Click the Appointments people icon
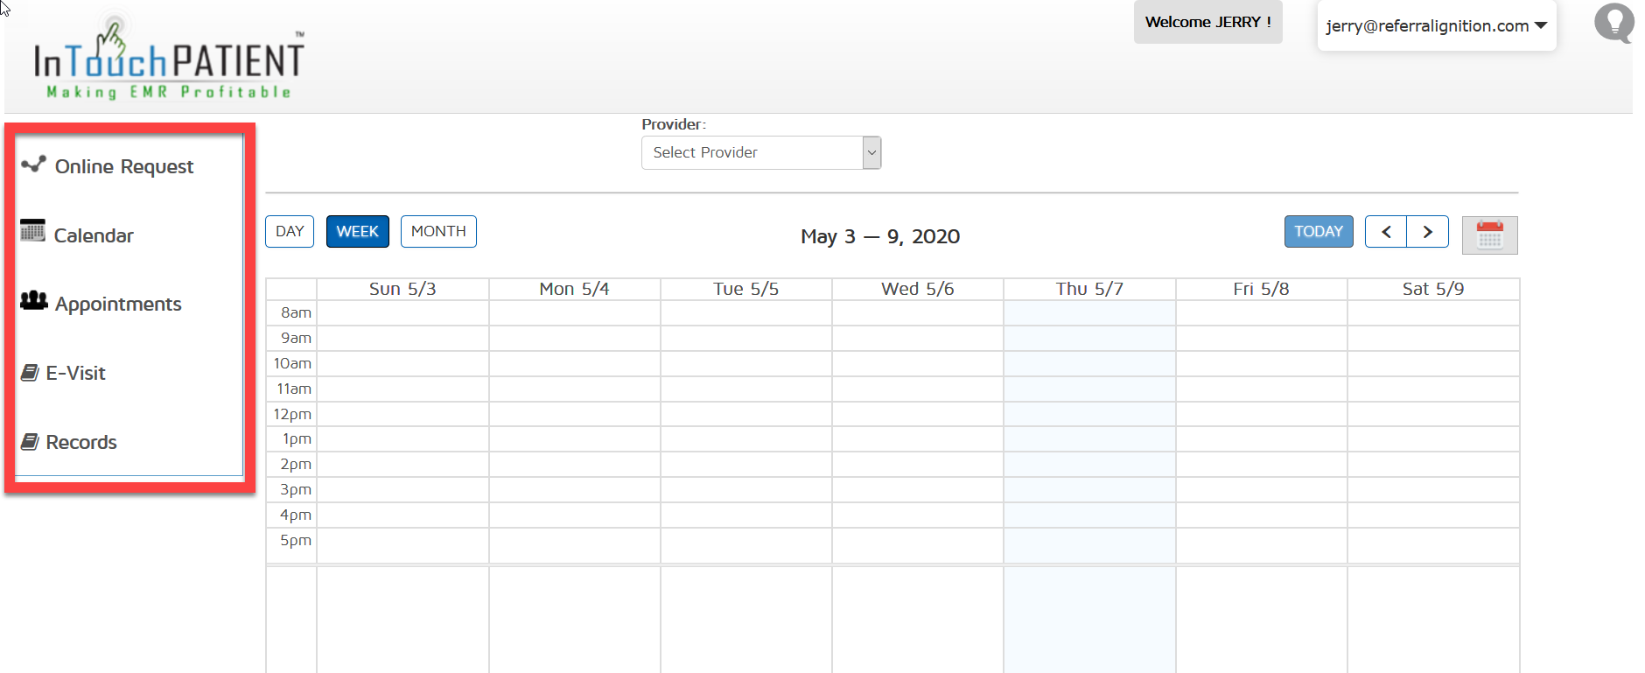This screenshot has height=673, width=1645. [x=33, y=300]
